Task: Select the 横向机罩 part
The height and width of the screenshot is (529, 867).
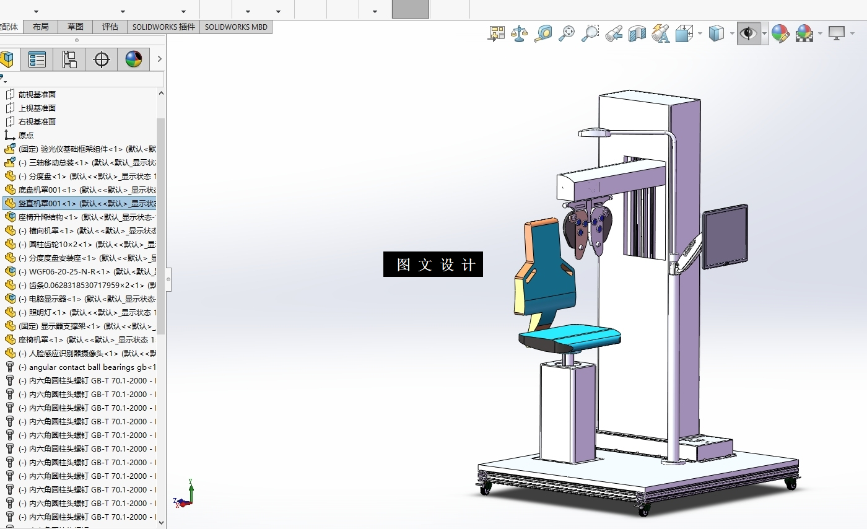Action: click(80, 230)
